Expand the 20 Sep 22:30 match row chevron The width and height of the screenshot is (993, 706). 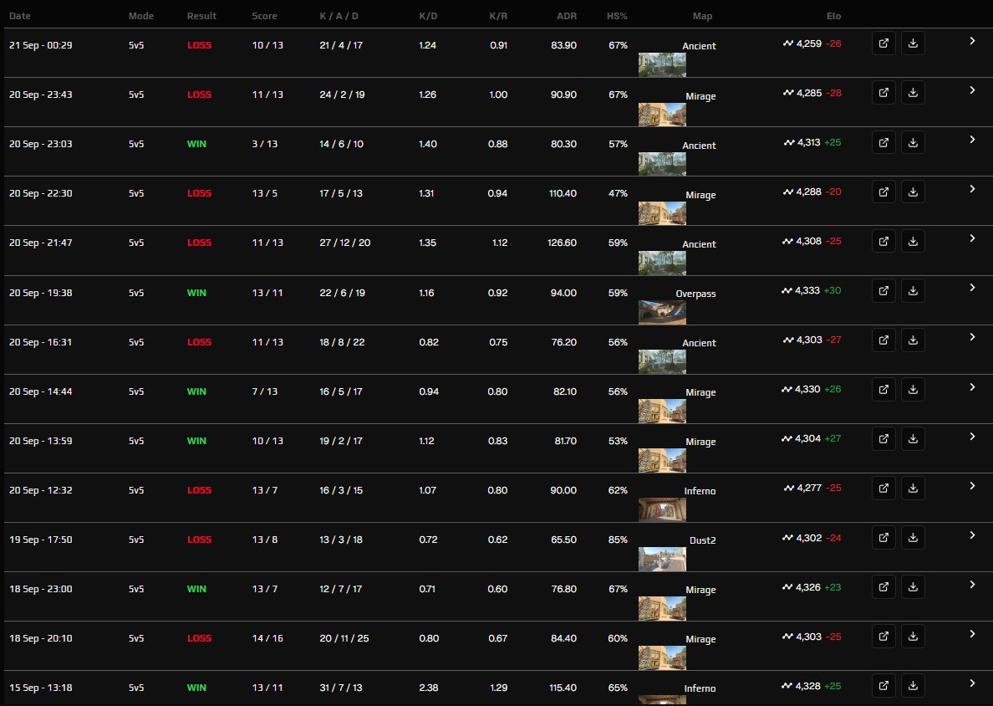click(972, 190)
